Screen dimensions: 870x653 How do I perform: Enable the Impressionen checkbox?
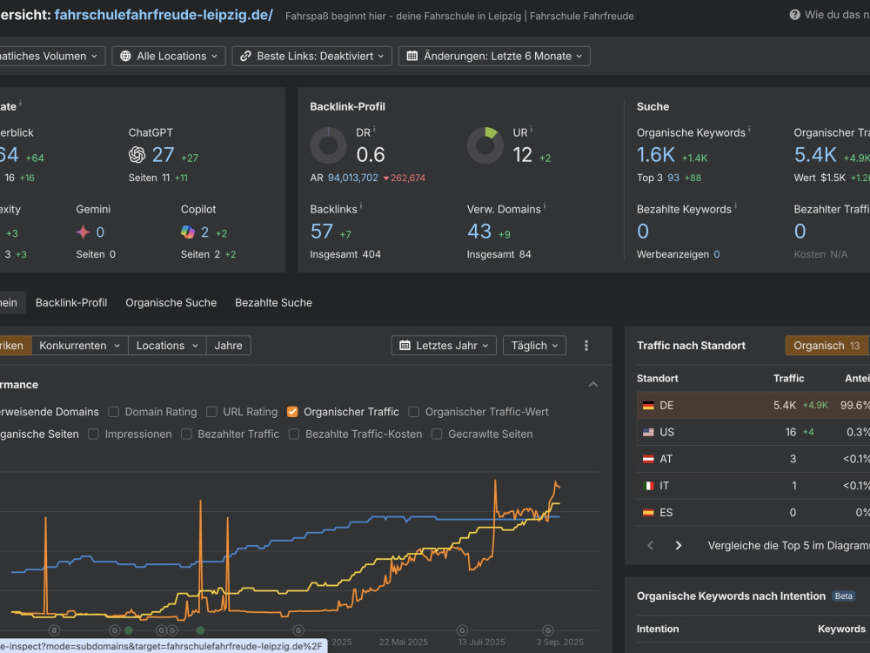pyautogui.click(x=93, y=434)
